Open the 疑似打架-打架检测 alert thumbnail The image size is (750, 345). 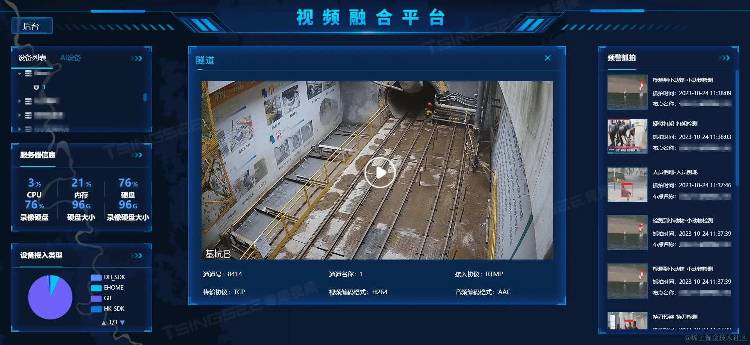click(627, 136)
